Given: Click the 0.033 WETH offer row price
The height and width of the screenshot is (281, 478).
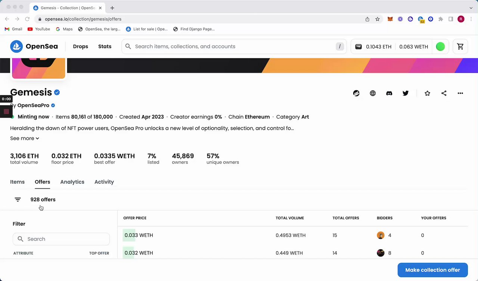Looking at the screenshot, I should [139, 235].
